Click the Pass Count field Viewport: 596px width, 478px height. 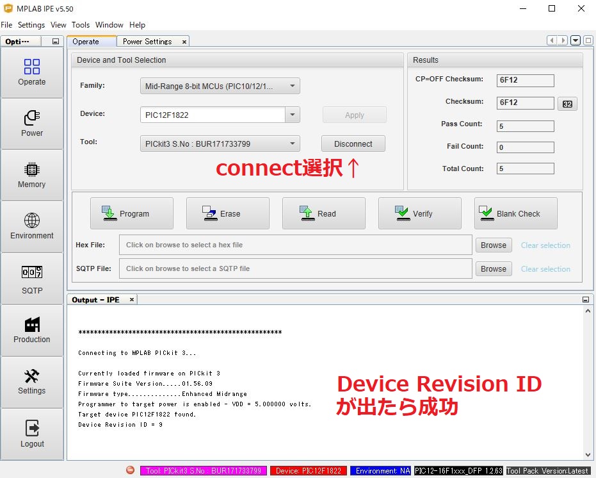(525, 126)
